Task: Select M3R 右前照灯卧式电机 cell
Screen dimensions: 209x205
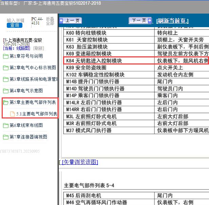Action: 109,124
